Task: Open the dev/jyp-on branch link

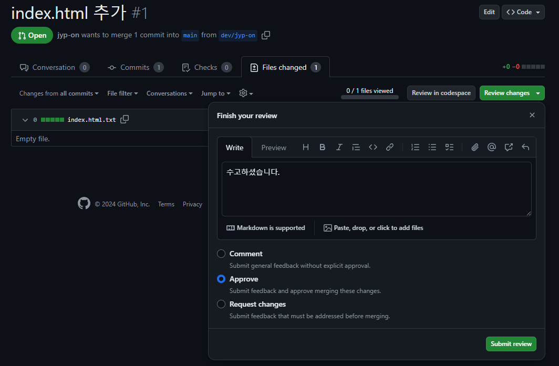Action: coord(238,35)
